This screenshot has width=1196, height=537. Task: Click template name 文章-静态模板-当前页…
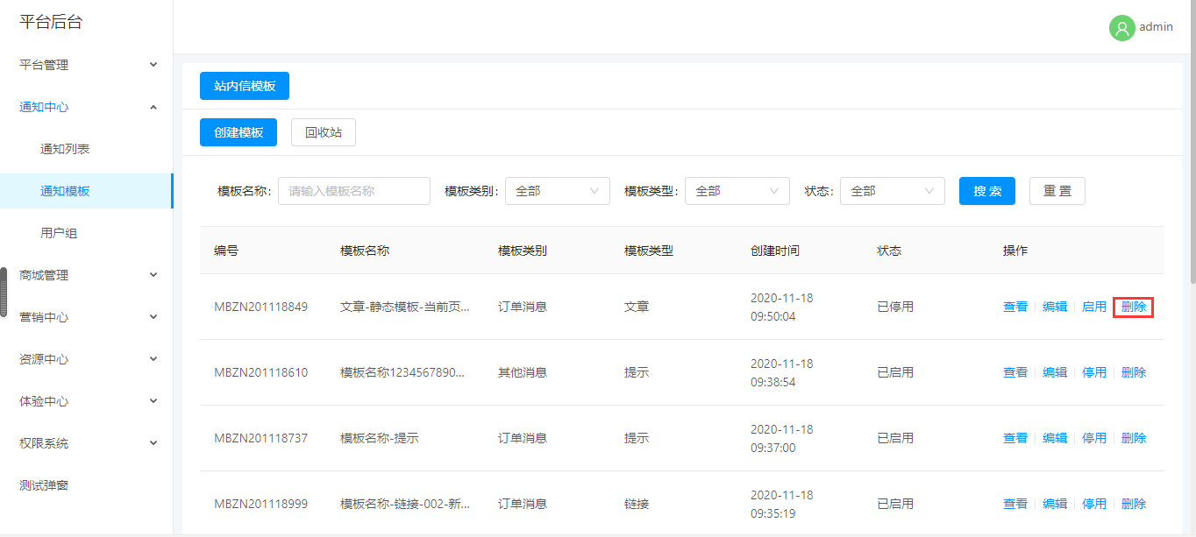(x=405, y=307)
